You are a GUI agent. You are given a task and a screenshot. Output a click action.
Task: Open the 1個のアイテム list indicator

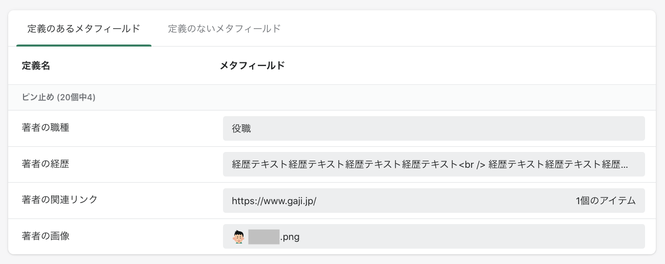[605, 201]
